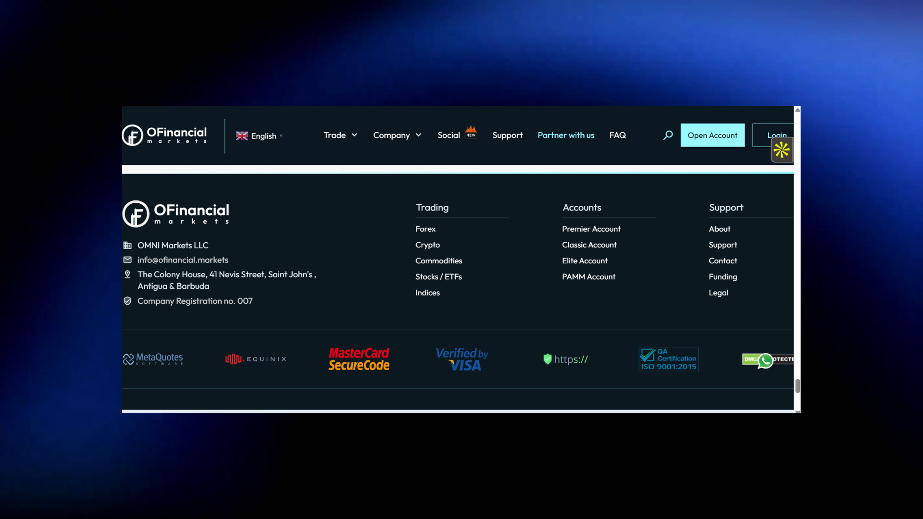Click the info@ofinancial.markets email address

tap(183, 259)
